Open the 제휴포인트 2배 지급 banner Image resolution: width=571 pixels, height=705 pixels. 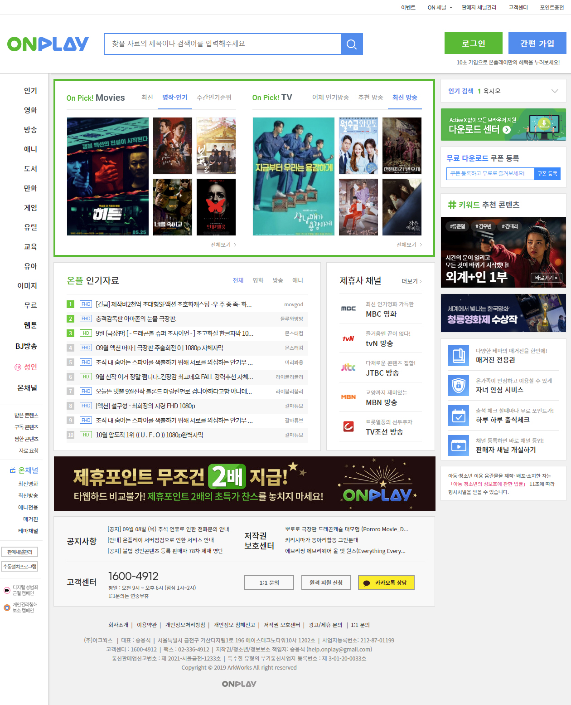point(245,484)
